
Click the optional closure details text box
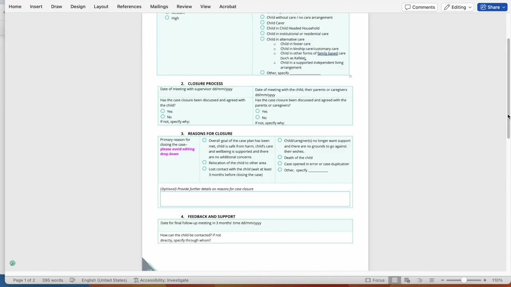click(255, 199)
